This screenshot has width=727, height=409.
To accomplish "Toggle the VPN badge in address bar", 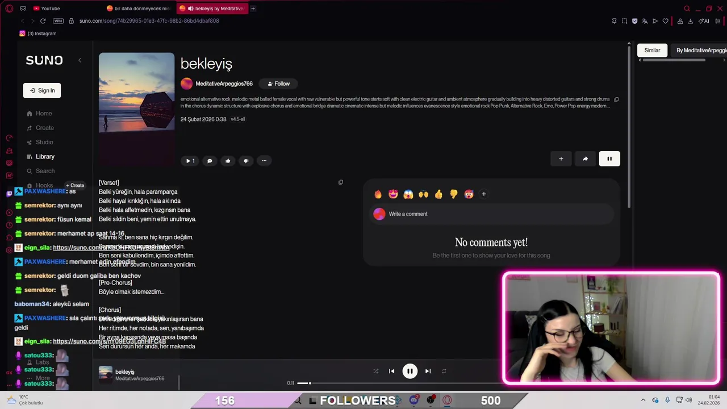I will click(58, 21).
